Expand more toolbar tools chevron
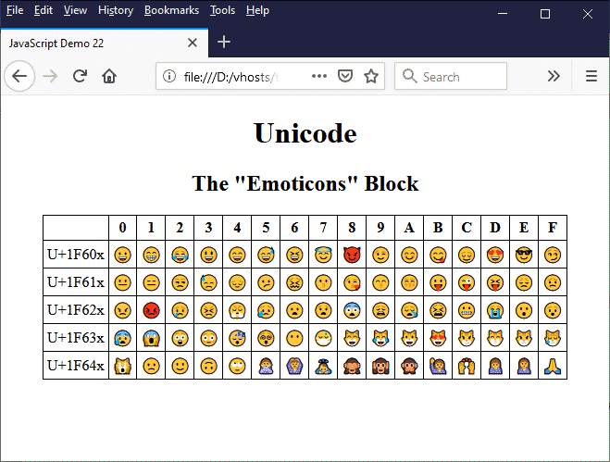This screenshot has width=610, height=462. 554,76
